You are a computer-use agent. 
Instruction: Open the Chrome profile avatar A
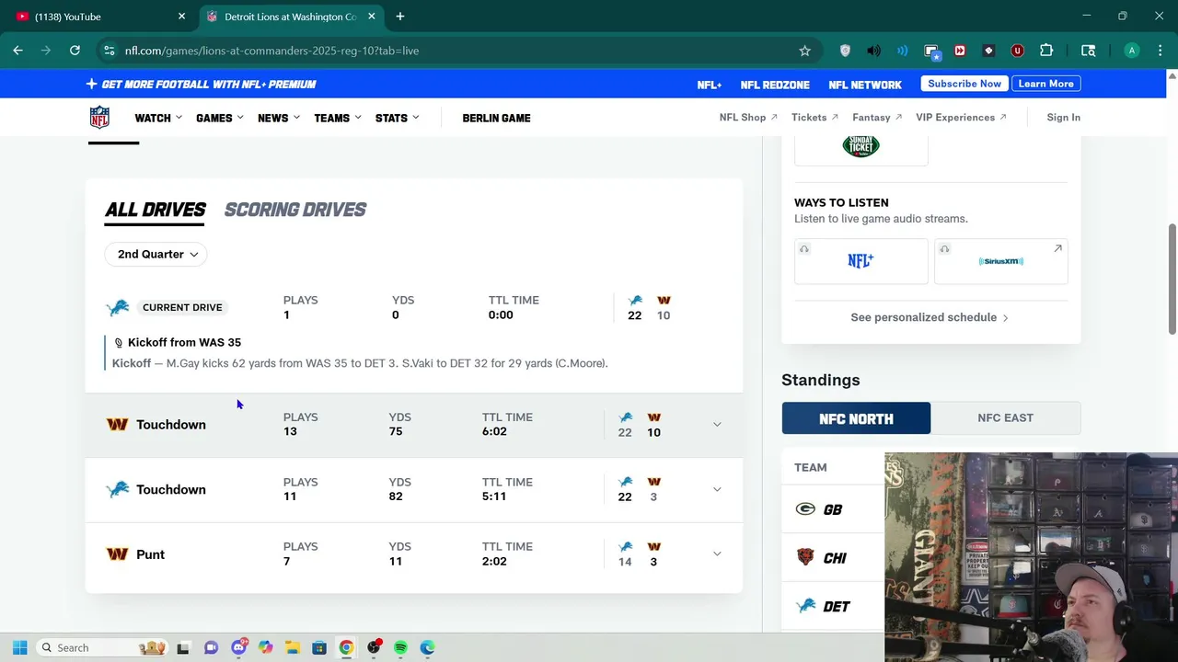1132,51
